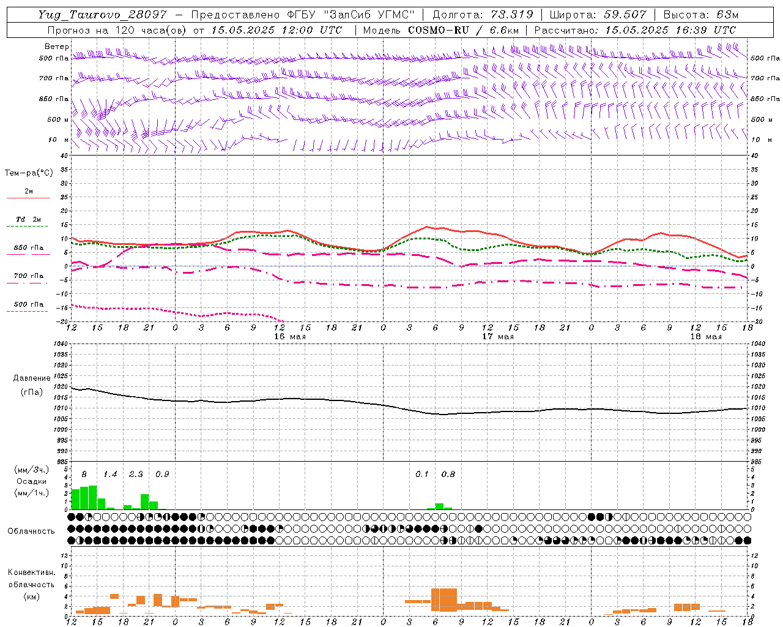Image resolution: width=783 pixels, height=627 pixels.
Task: Select the 3-hour precipitation value "2.3"
Action: tap(136, 474)
